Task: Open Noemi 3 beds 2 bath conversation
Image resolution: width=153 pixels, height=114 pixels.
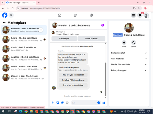Action: tap(24, 68)
